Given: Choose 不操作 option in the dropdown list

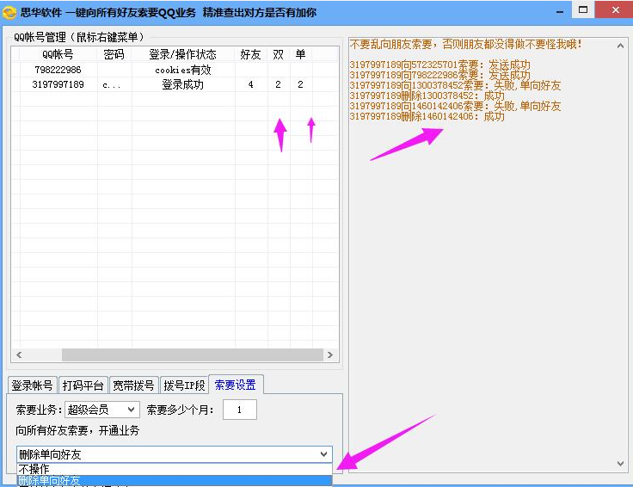Looking at the screenshot, I should [175, 469].
